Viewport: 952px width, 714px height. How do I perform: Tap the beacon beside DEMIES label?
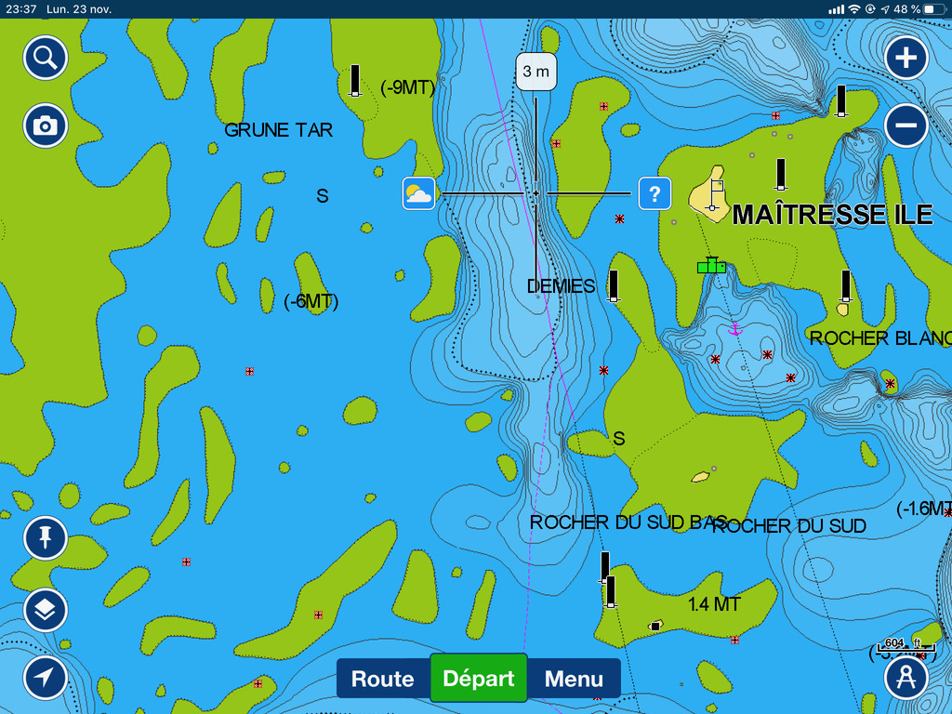click(x=614, y=286)
